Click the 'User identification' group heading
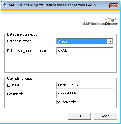This screenshot has width=121, height=124. [21, 78]
